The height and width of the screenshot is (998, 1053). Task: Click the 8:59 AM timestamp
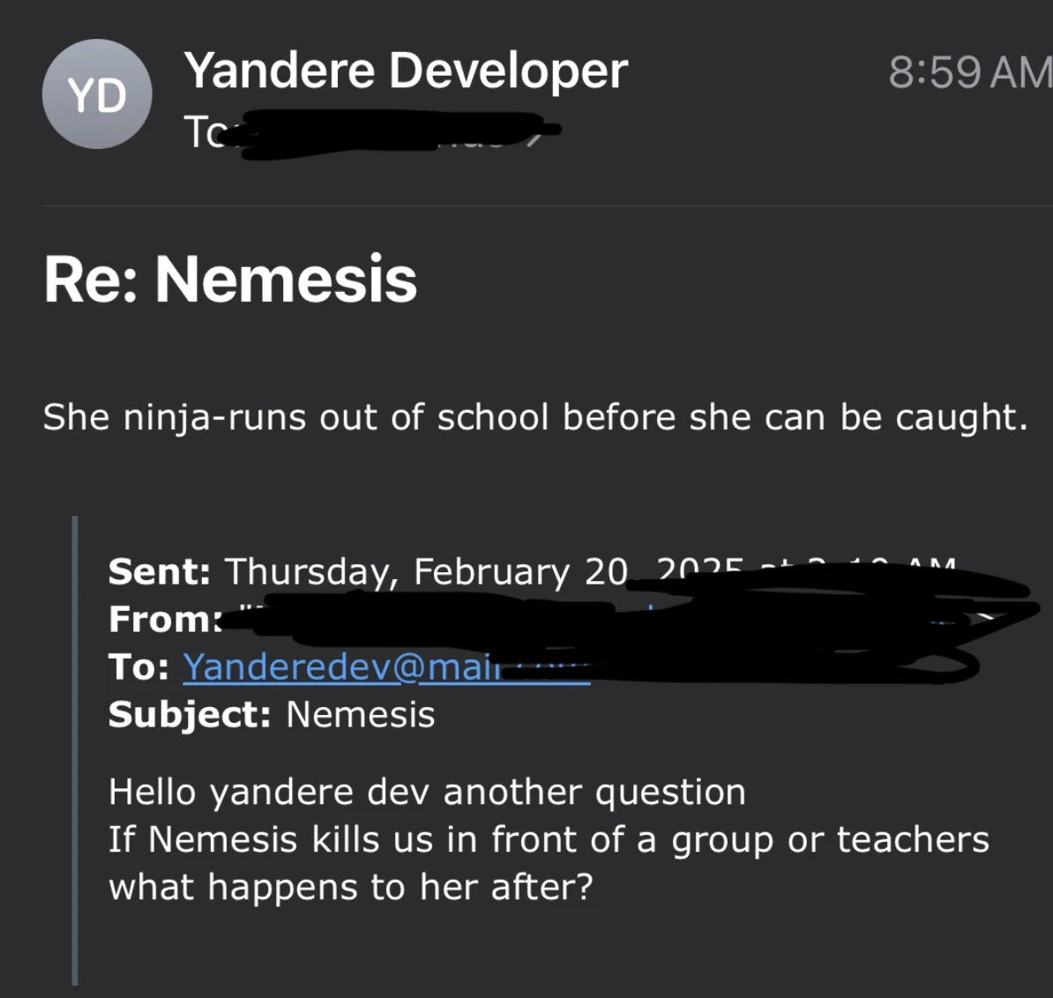(968, 71)
